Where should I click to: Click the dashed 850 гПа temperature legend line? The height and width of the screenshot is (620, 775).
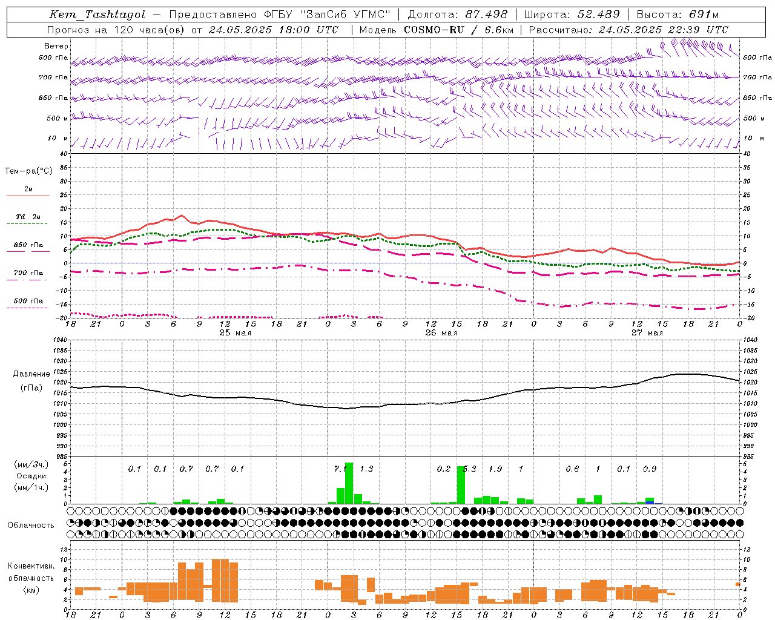[x=28, y=251]
